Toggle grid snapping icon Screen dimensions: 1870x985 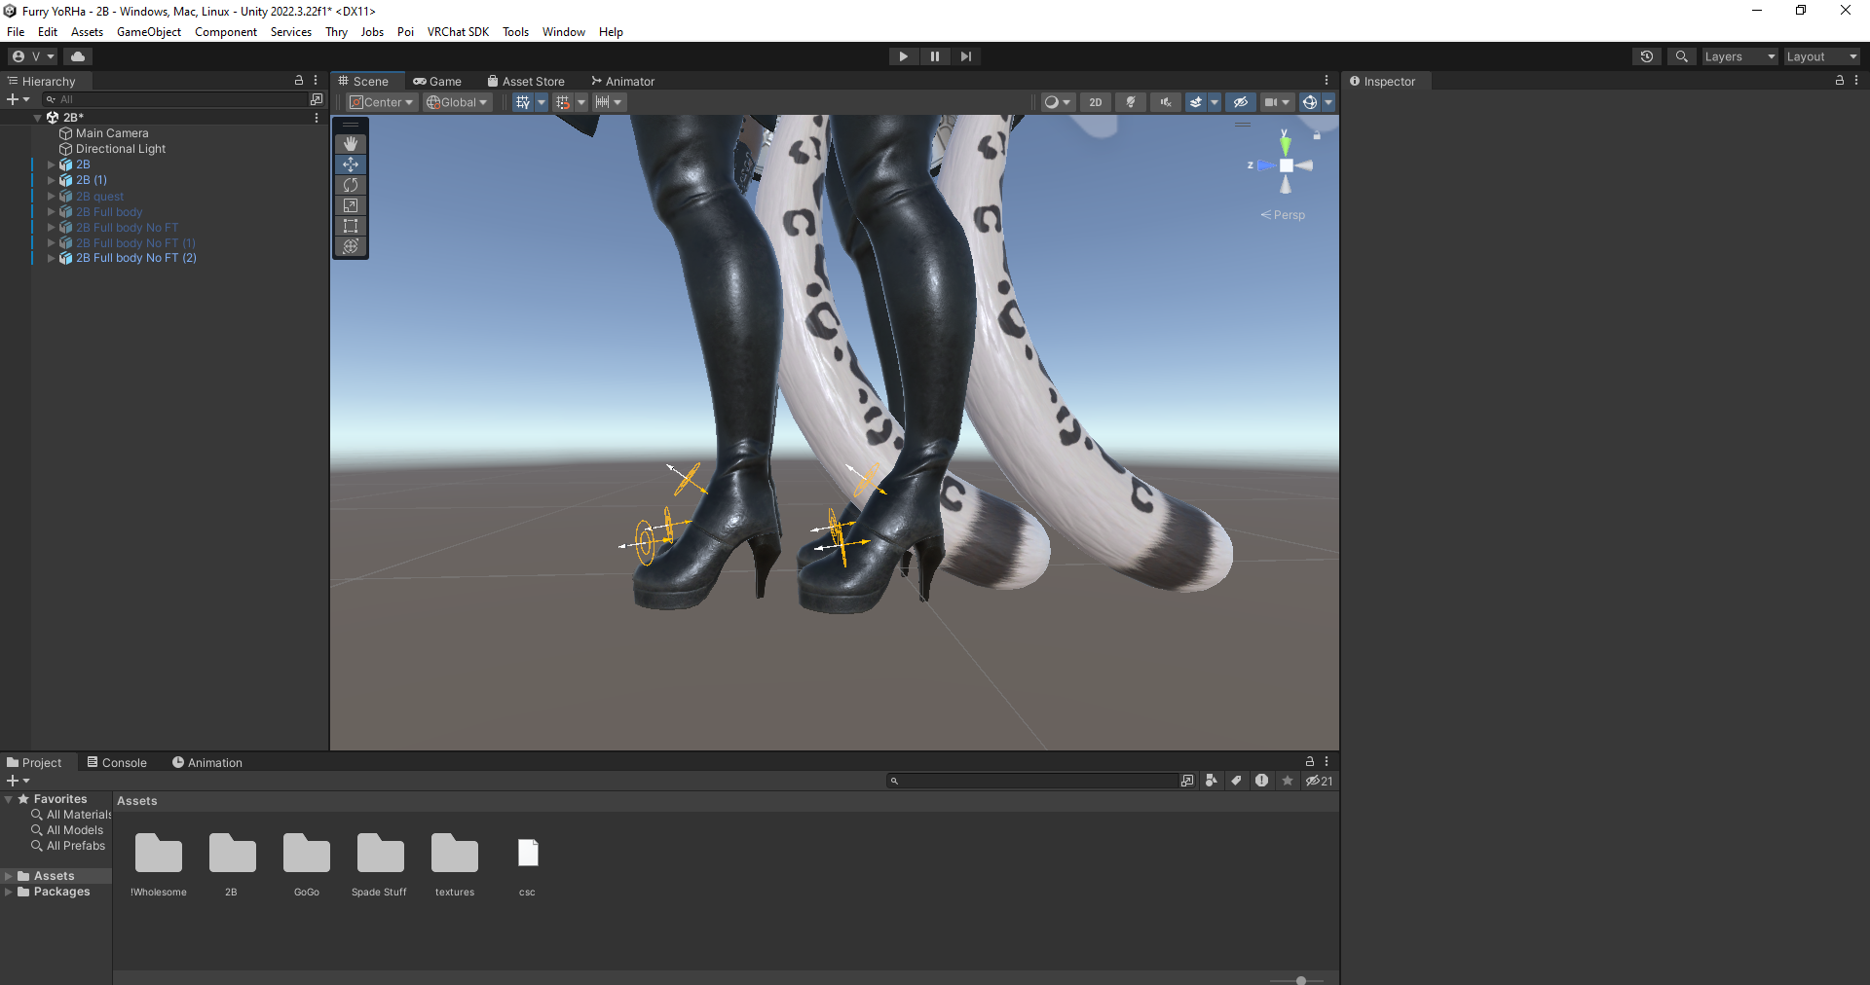point(562,102)
